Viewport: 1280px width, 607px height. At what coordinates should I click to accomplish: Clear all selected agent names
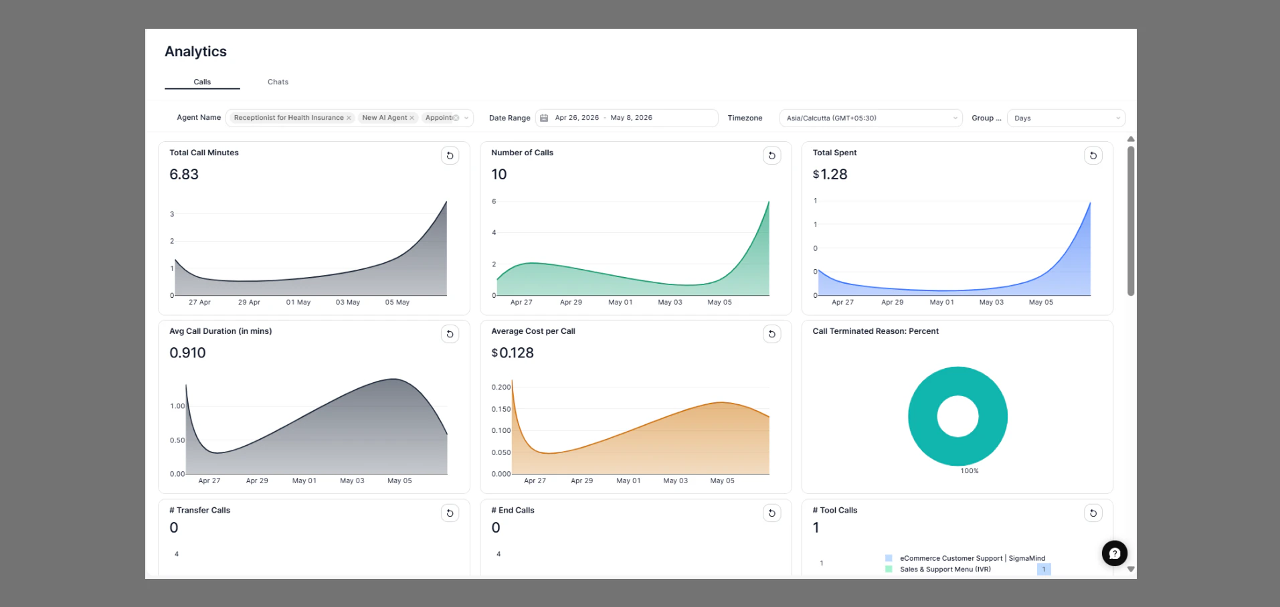pyautogui.click(x=456, y=118)
